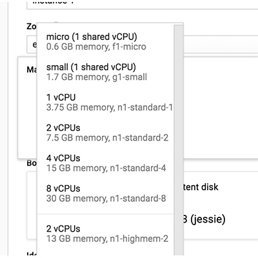This screenshot has height=258, width=258.
Task: Click the '1 vCPU' option title
Action: (x=61, y=97)
